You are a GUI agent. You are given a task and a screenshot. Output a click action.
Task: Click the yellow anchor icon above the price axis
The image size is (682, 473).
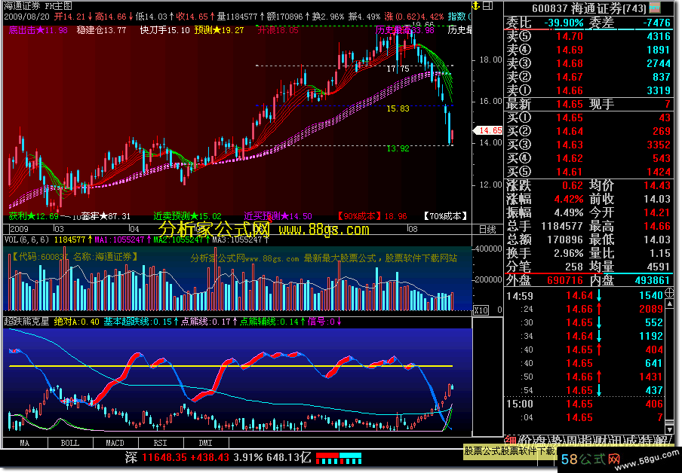point(476,5)
